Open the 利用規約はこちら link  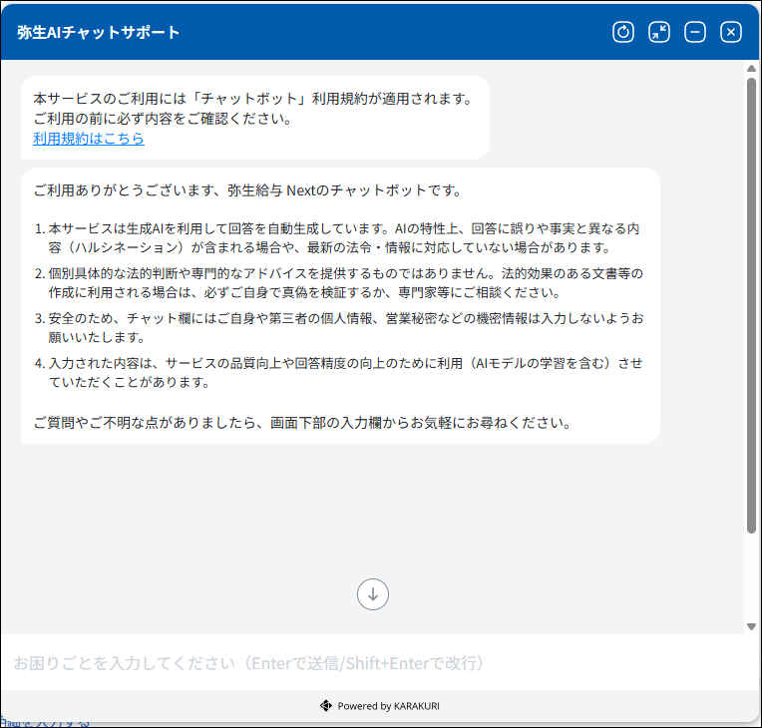pyautogui.click(x=89, y=139)
